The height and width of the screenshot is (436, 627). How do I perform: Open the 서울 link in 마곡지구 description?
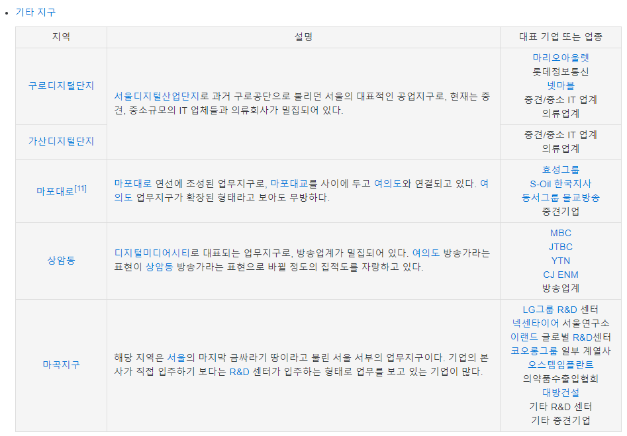(176, 357)
